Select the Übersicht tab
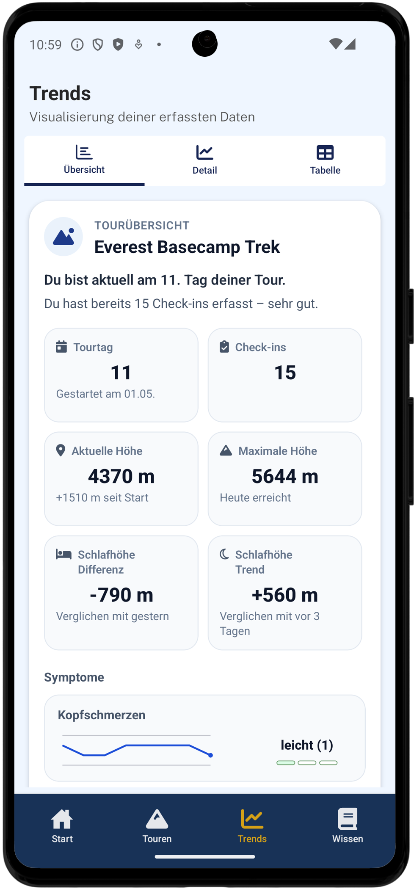 [x=84, y=160]
